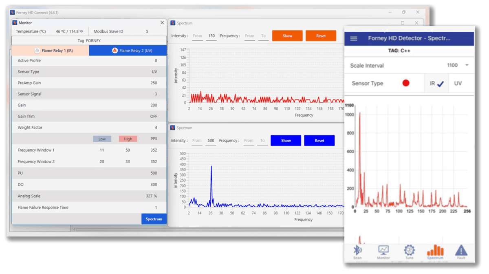
Task: Click the Spectrum button in Monitor window
Action: (x=154, y=219)
